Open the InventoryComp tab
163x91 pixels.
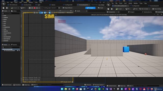(x=26, y=5)
